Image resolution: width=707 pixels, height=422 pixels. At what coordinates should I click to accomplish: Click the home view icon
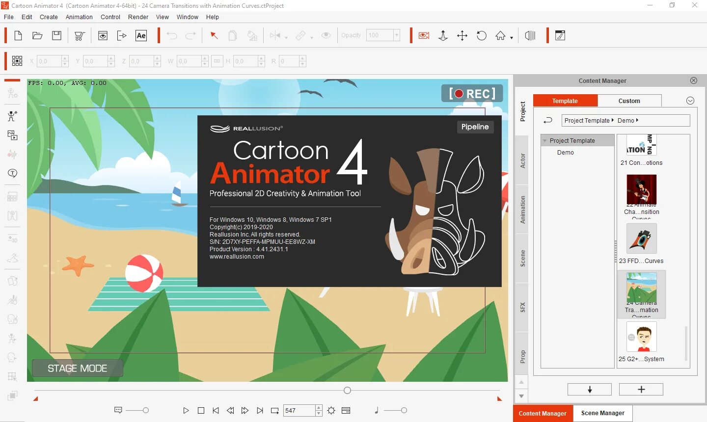click(500, 35)
